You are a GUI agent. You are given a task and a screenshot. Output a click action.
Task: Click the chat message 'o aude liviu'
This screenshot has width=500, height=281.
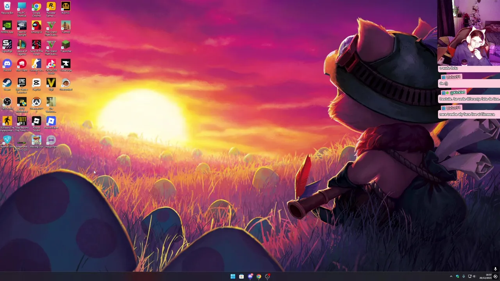(x=448, y=68)
